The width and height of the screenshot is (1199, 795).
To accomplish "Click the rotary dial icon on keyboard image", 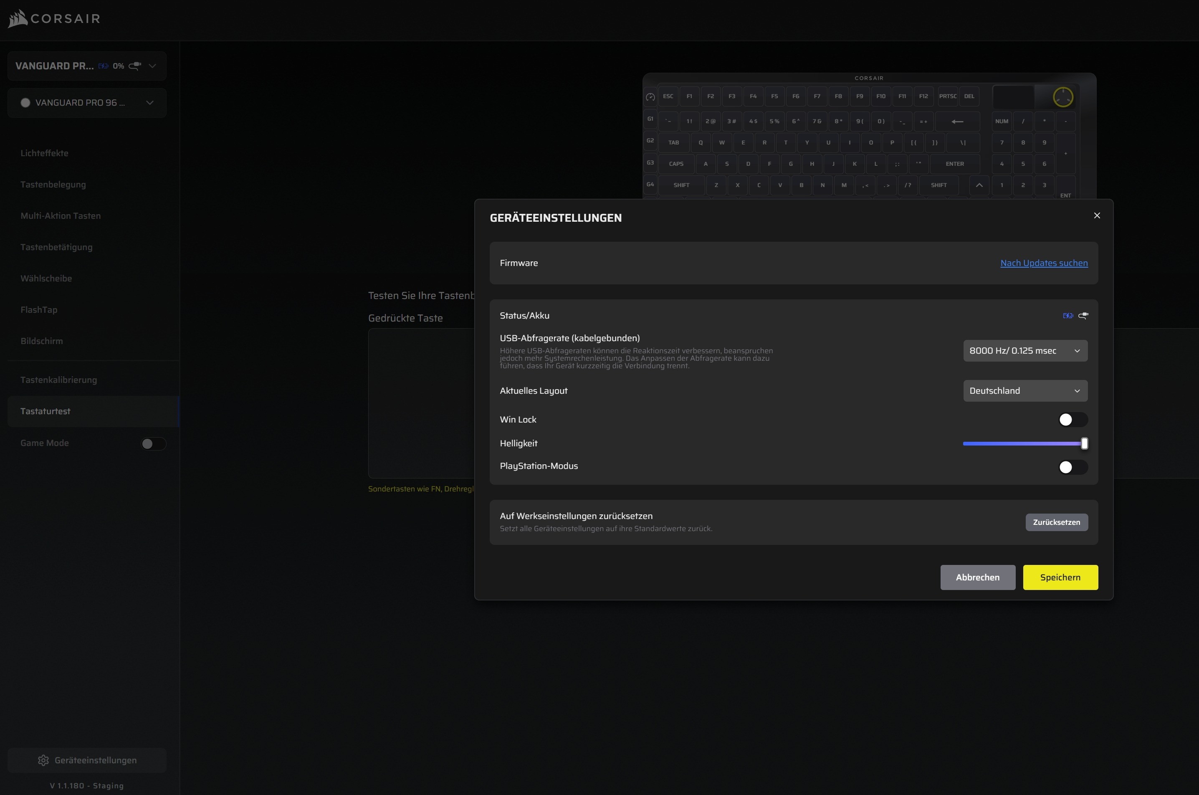I will pos(1062,97).
